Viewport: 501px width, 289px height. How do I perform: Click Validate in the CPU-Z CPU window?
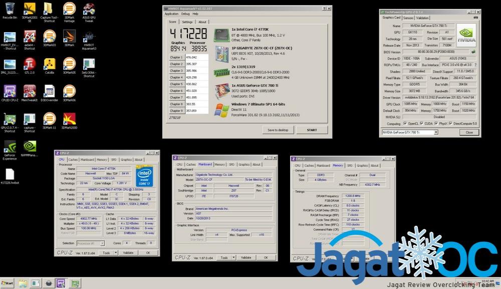128,253
